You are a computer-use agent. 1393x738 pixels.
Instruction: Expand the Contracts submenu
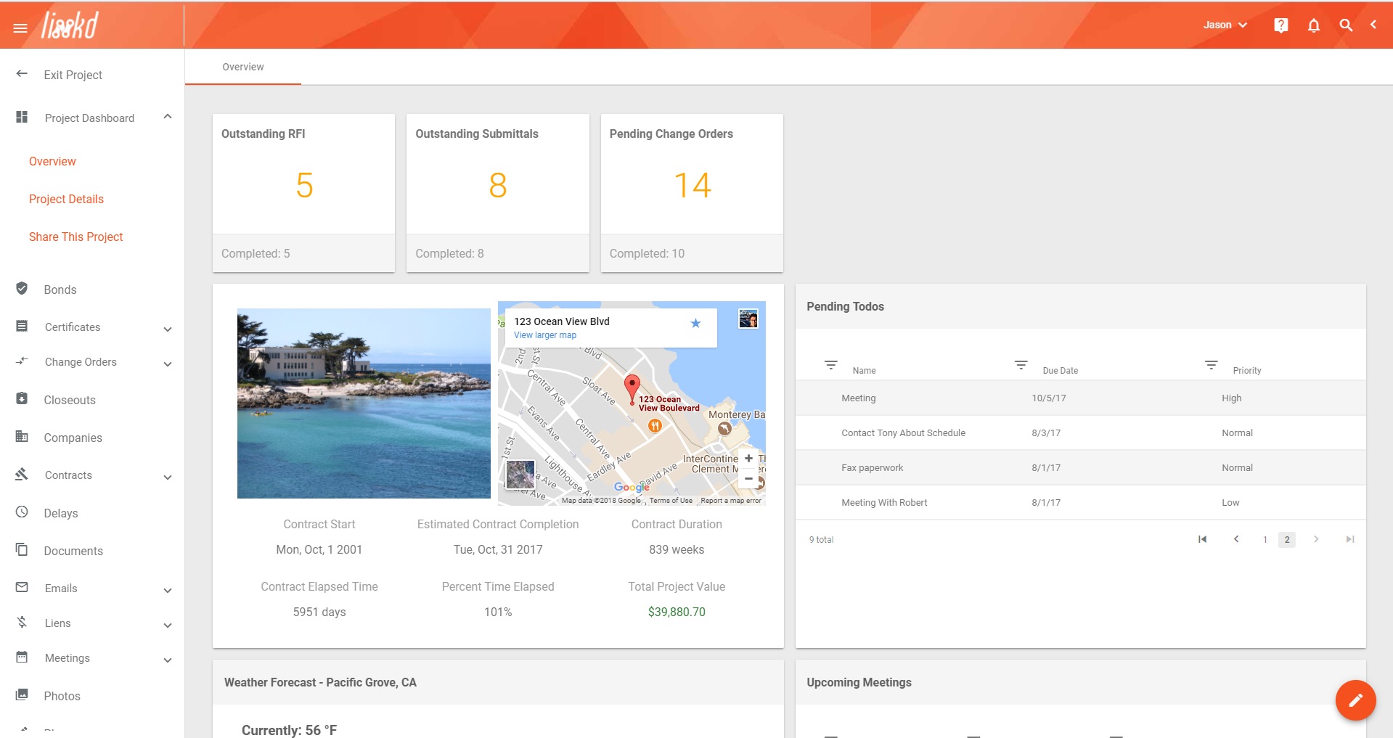pyautogui.click(x=168, y=477)
